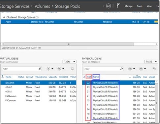The width and height of the screenshot is (160, 124).
Task: Select PhysicalDisk21 (FSNode1) row
Action: pyautogui.click(x=119, y=87)
